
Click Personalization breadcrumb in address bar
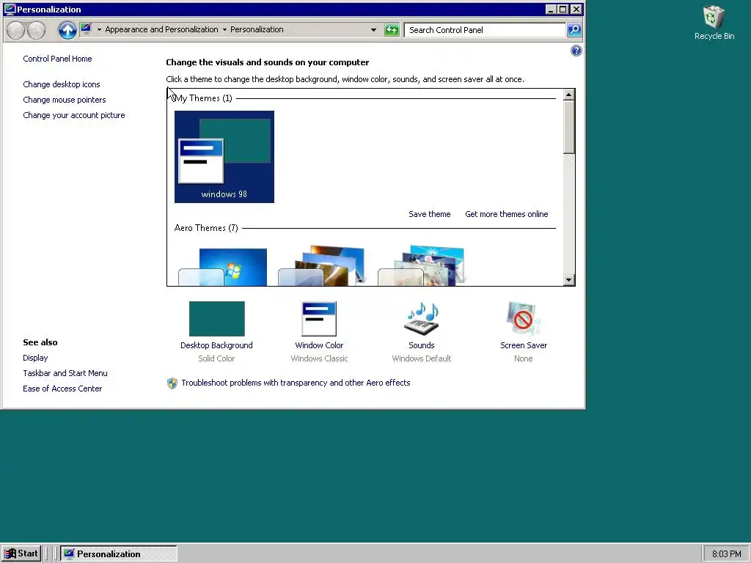(257, 29)
